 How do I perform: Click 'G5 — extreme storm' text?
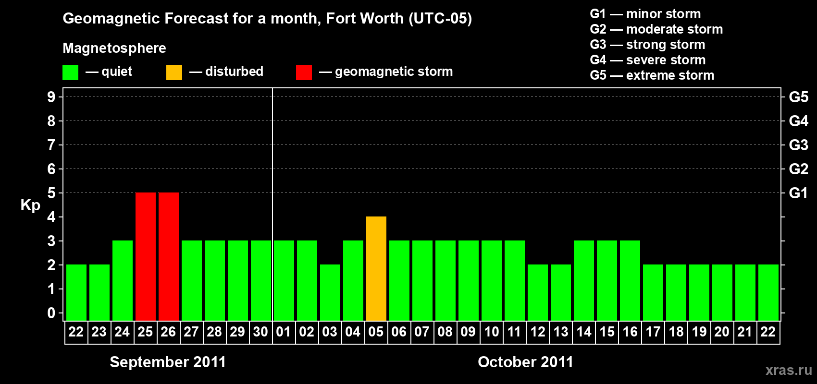pos(652,75)
